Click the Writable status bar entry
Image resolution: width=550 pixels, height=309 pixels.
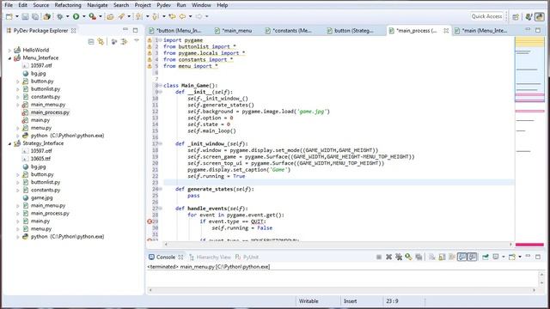[x=309, y=301]
